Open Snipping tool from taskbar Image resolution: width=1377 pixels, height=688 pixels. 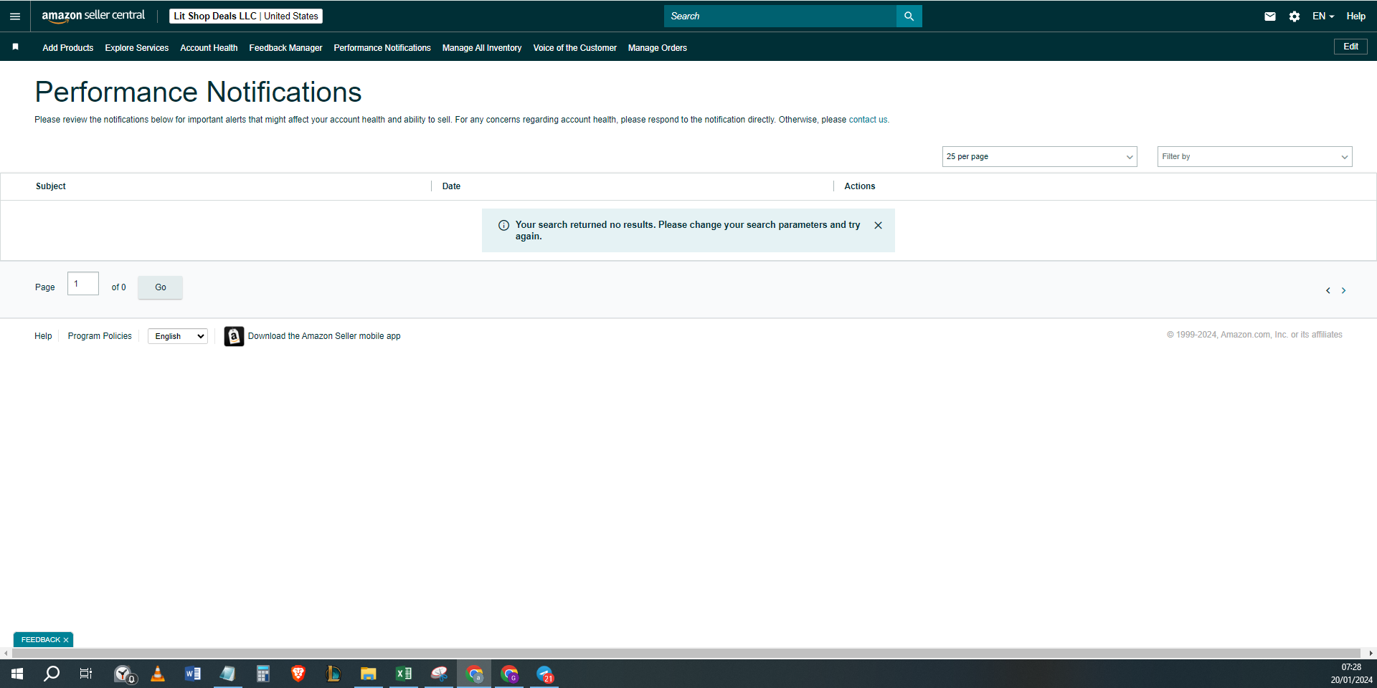click(439, 674)
